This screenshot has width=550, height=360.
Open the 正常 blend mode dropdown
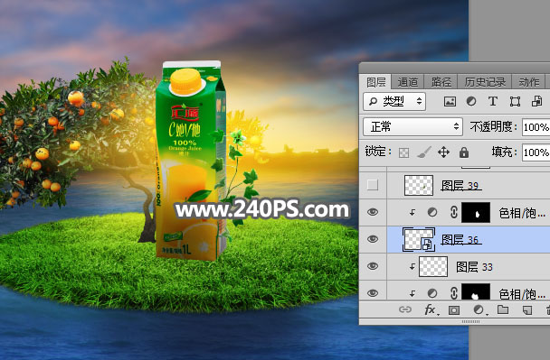[412, 126]
